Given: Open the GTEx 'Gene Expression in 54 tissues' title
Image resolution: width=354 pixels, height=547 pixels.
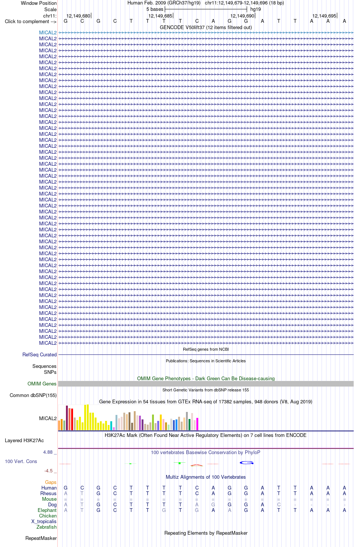Looking at the screenshot, I should pos(206,402).
